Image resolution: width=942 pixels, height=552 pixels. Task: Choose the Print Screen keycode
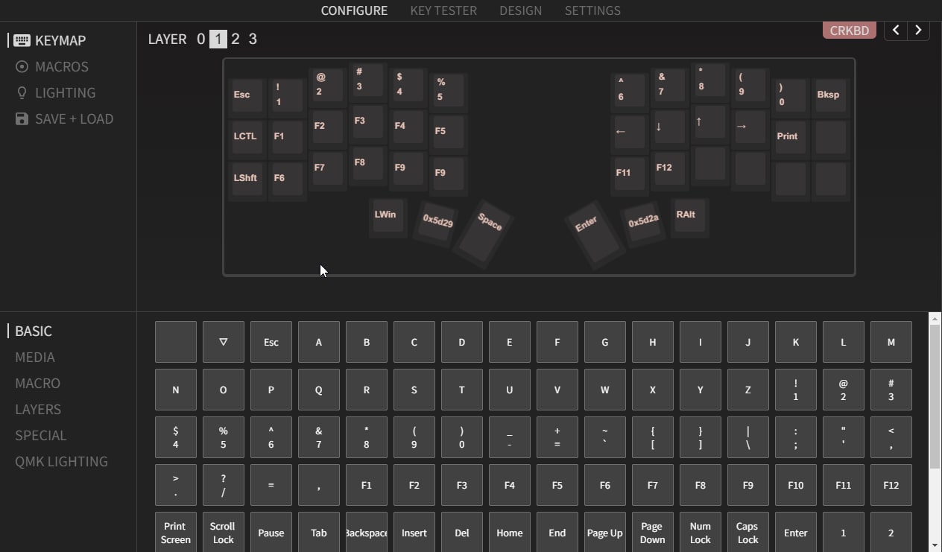click(x=175, y=533)
